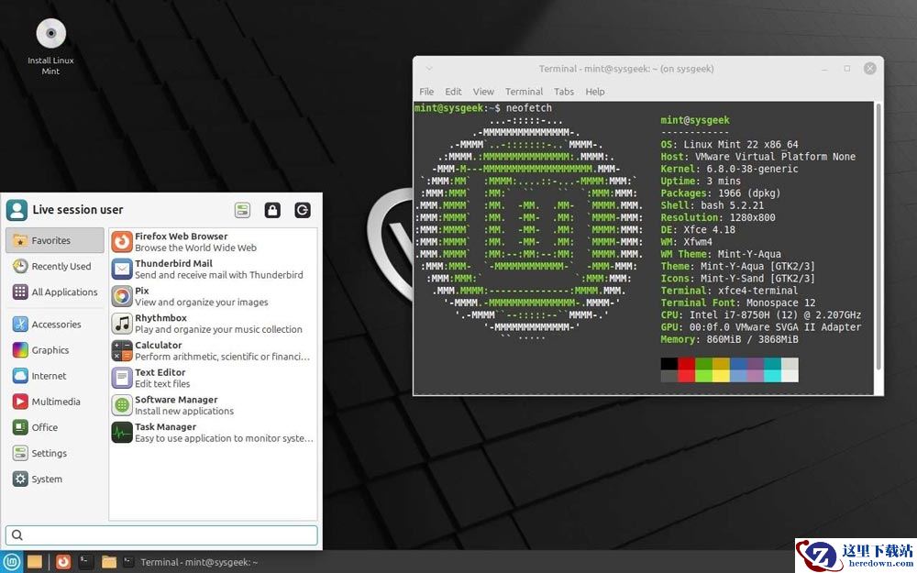Launch Thunderbird Mail from favorites
Viewport: 917px width, 573px height.
(x=213, y=269)
